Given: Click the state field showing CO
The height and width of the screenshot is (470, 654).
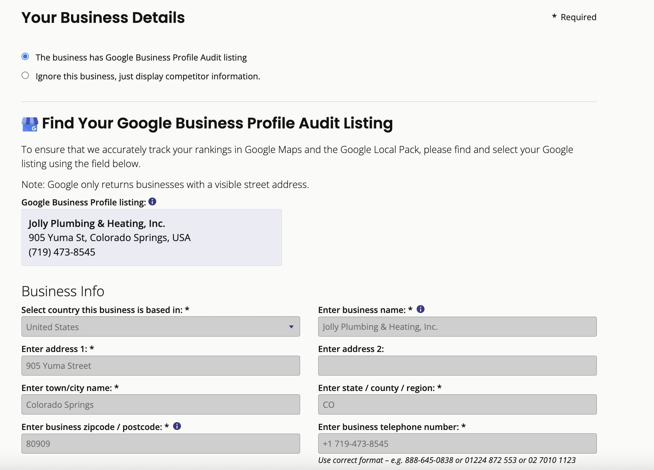Looking at the screenshot, I should tap(458, 404).
